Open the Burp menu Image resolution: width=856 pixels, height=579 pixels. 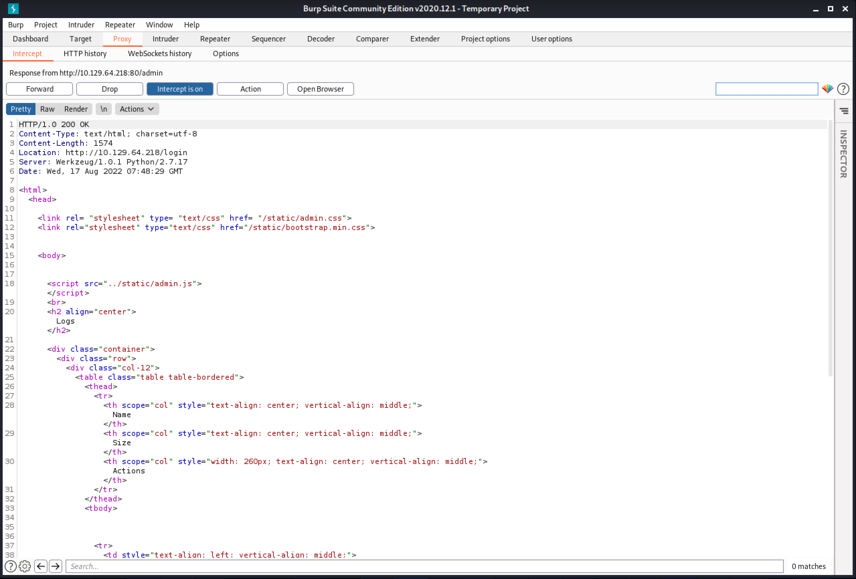coord(16,25)
